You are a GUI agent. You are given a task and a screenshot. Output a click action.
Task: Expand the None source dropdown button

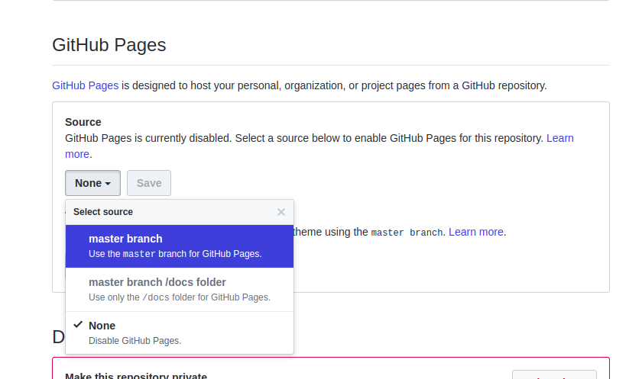click(92, 183)
